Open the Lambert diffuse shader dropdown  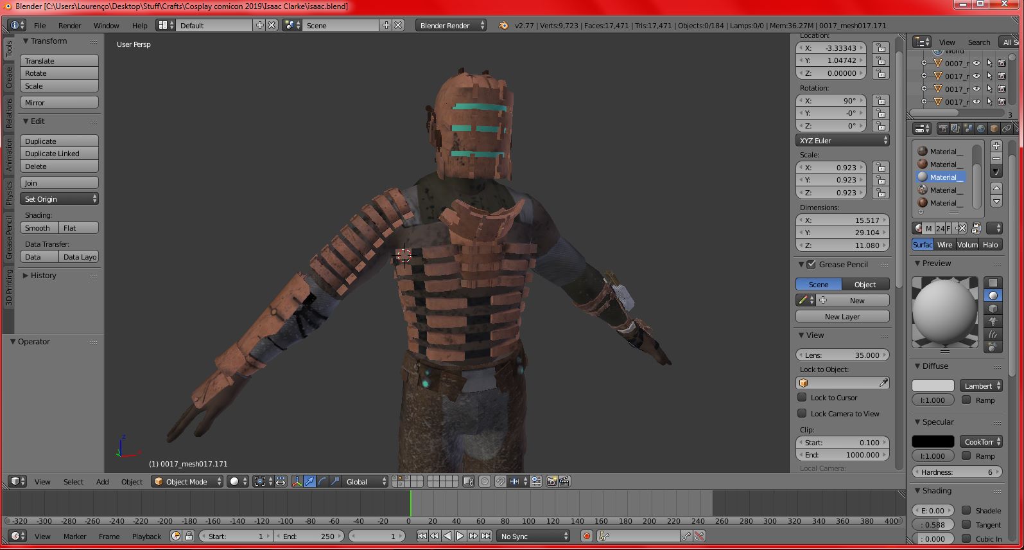click(982, 386)
